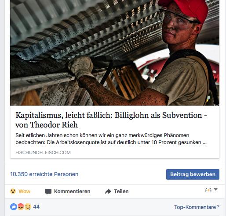Click the Beitrag bewerben button
The width and height of the screenshot is (226, 216).
tap(193, 174)
